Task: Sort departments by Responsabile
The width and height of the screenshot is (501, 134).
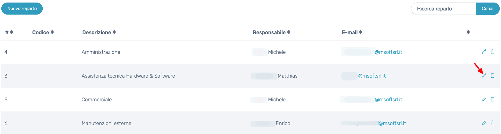Action: (x=271, y=32)
